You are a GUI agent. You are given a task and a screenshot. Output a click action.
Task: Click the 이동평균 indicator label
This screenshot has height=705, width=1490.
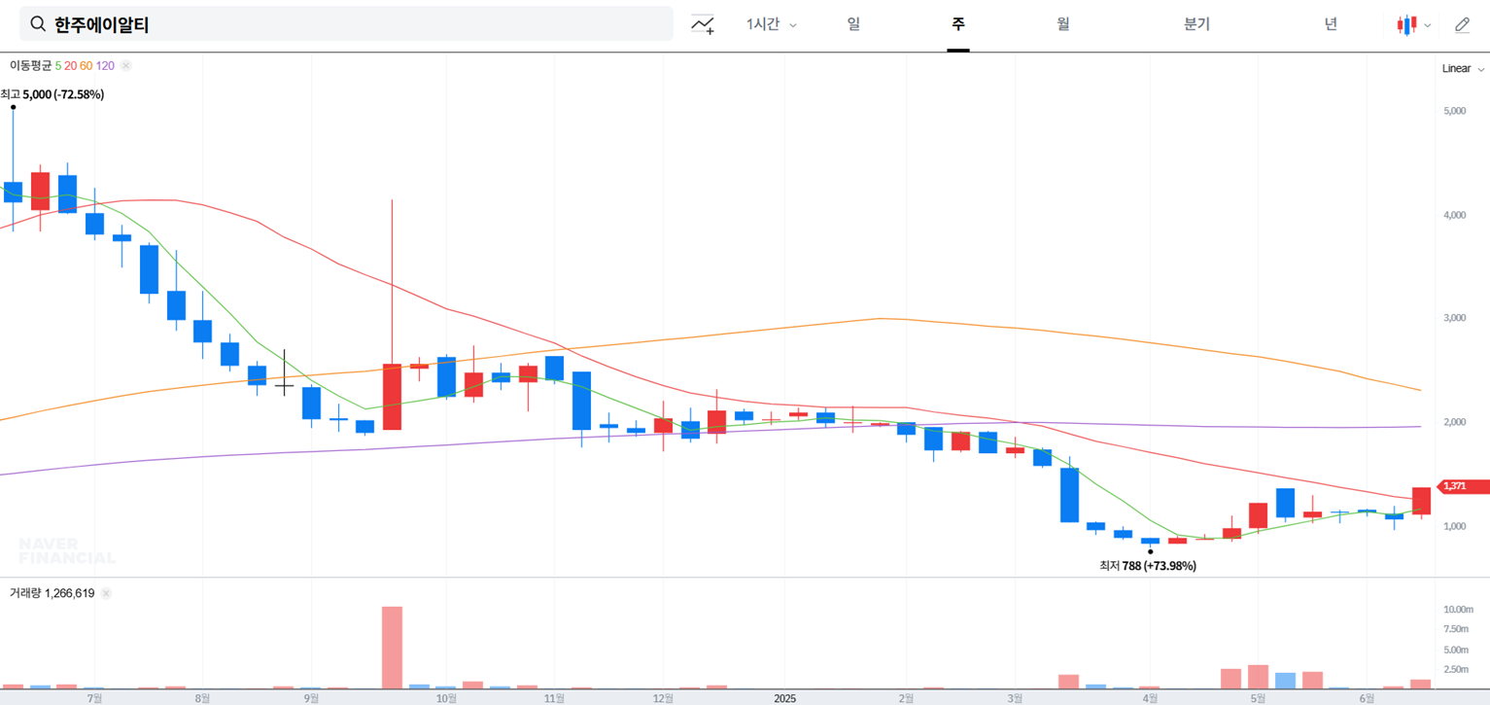[x=30, y=66]
